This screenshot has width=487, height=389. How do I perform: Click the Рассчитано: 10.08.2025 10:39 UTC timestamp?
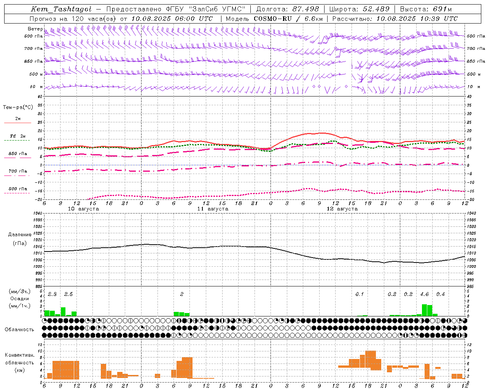click(395, 19)
